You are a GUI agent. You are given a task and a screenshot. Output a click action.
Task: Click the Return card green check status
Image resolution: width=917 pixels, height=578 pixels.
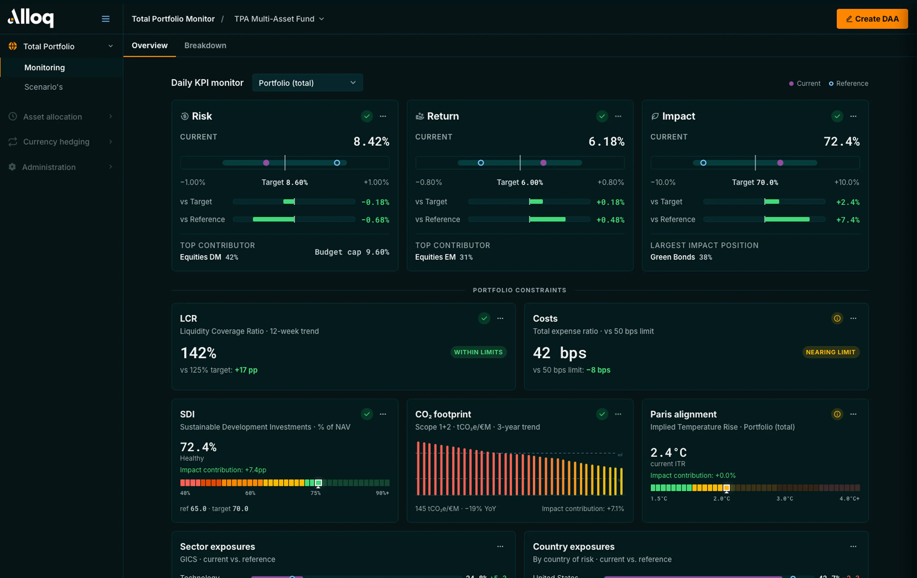coord(602,116)
